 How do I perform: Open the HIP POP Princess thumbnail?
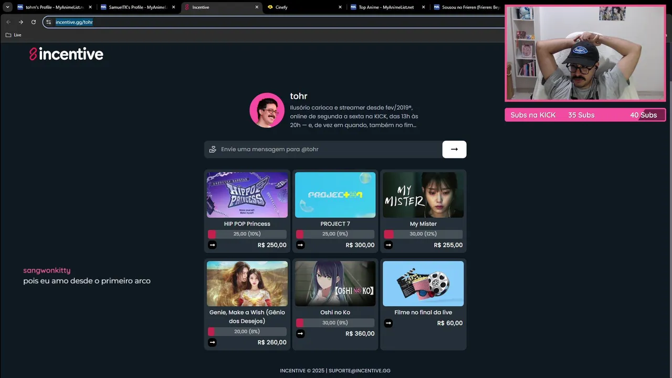pyautogui.click(x=247, y=195)
